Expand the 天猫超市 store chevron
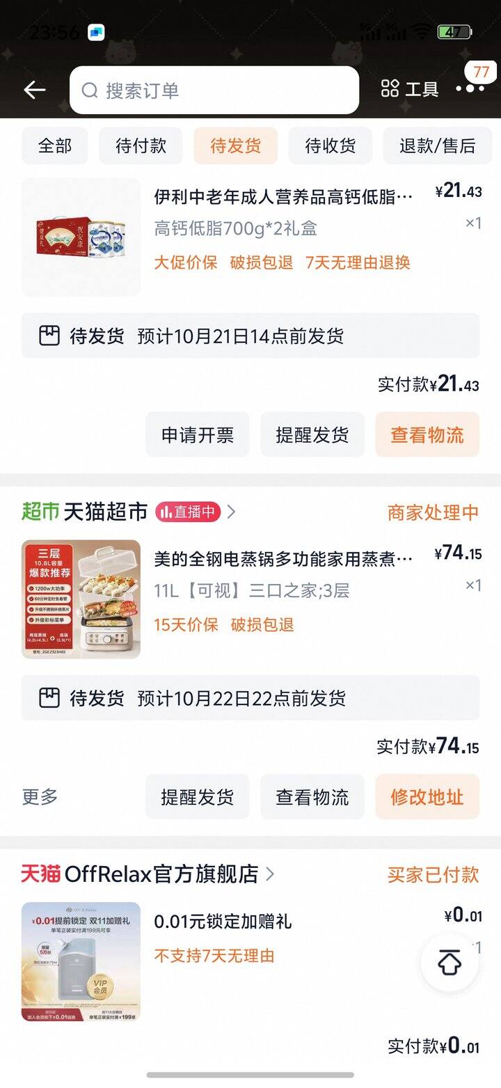 [232, 512]
